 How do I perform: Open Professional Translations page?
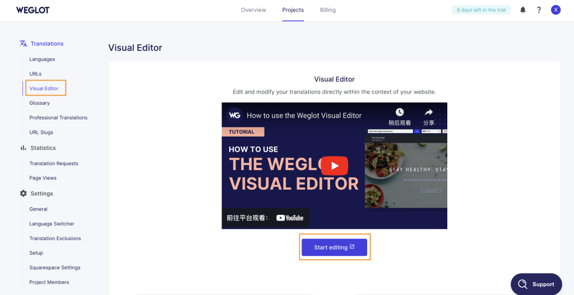[x=58, y=118]
